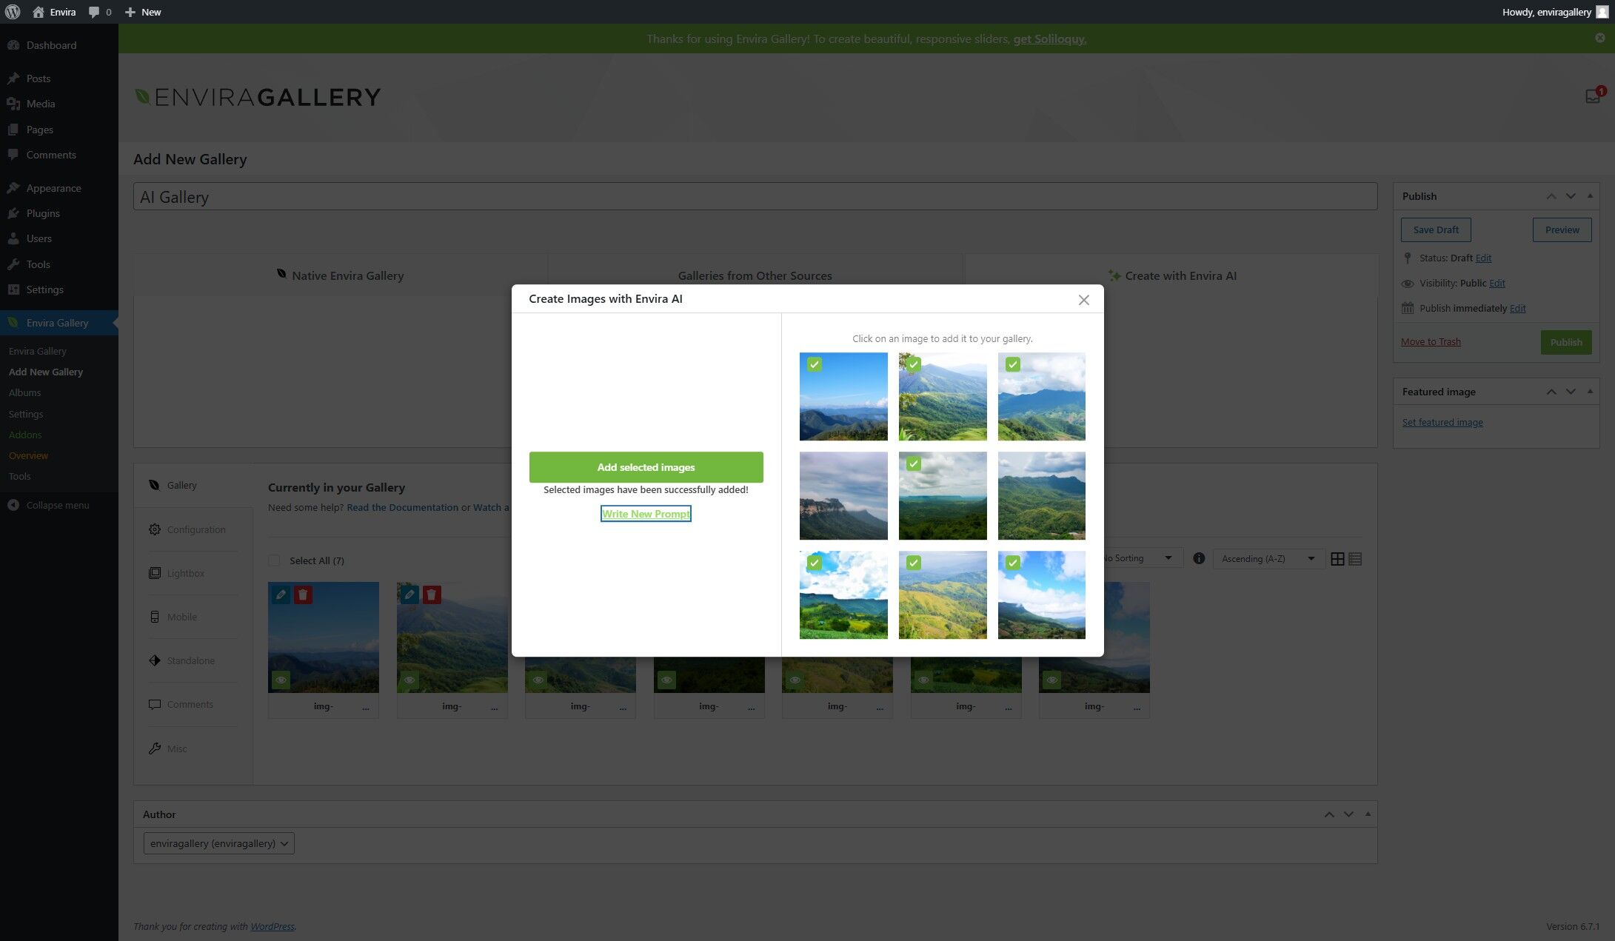Click the Write New Prompt link
Image resolution: width=1615 pixels, height=941 pixels.
[x=646, y=514]
